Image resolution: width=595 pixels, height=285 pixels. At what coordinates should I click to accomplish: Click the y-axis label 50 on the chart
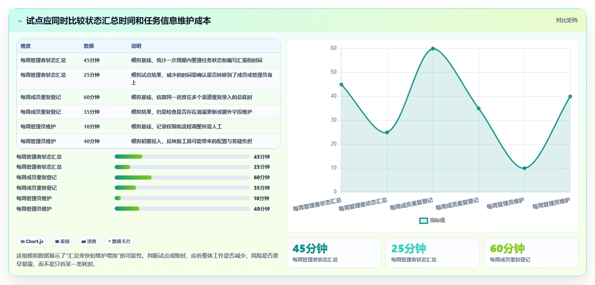334,72
